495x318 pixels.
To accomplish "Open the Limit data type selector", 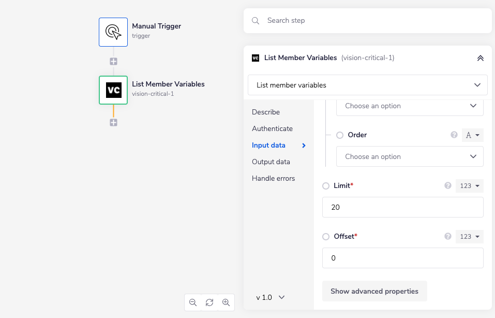I will pos(469,185).
